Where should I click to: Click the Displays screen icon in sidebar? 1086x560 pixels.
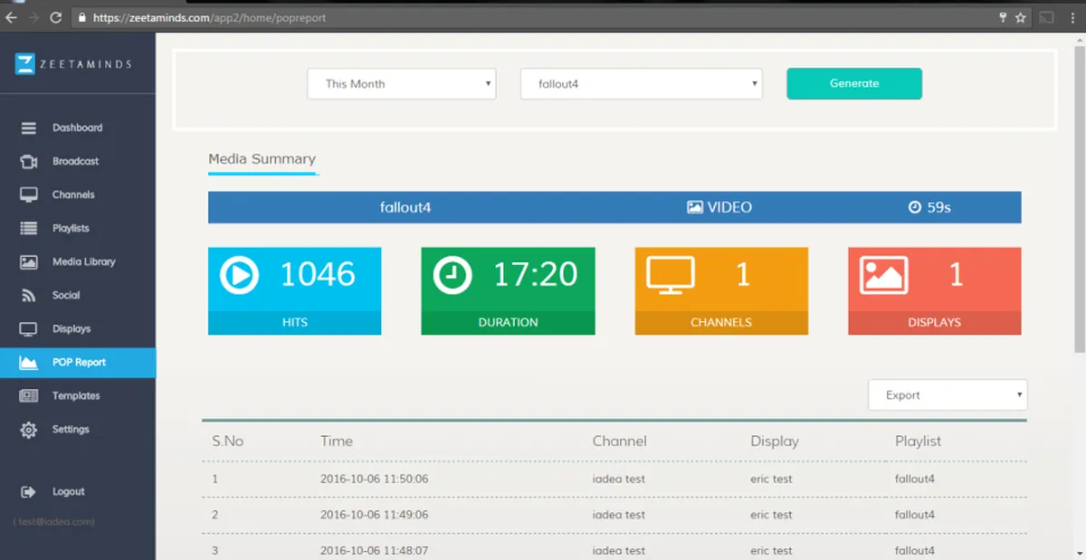click(x=29, y=329)
